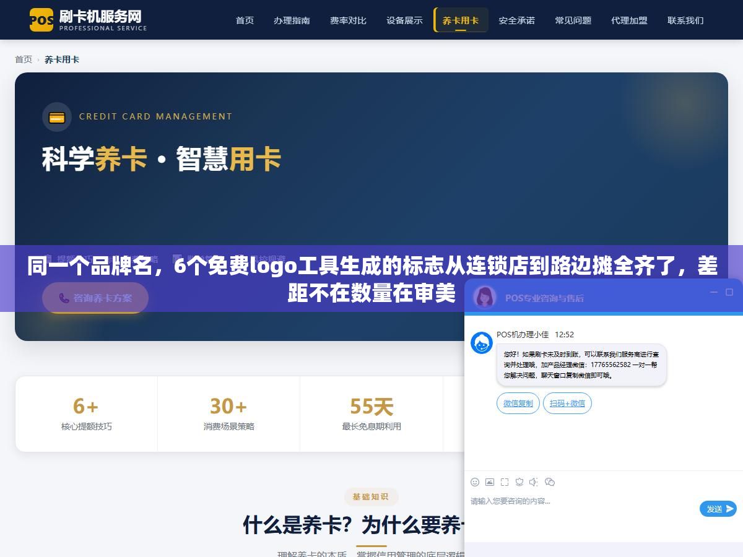Open the 设备展示 nav item
This screenshot has height=557, width=743.
[x=404, y=20]
